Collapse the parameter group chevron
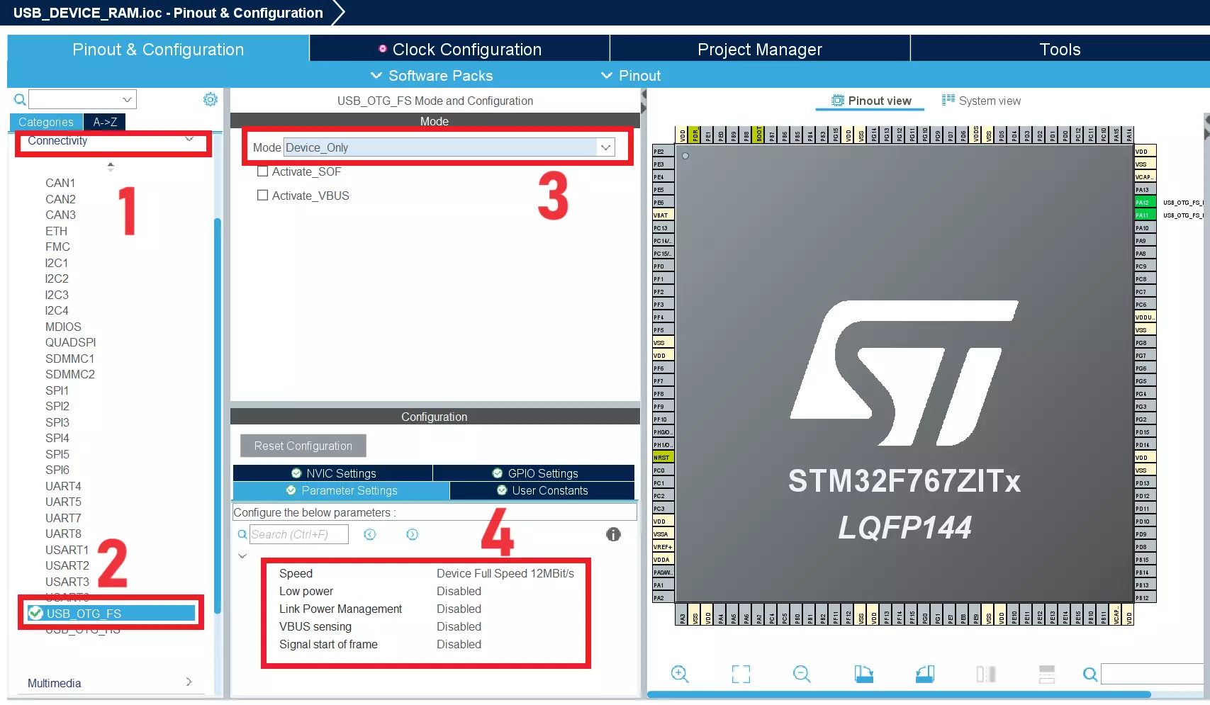1210x705 pixels. 242,556
